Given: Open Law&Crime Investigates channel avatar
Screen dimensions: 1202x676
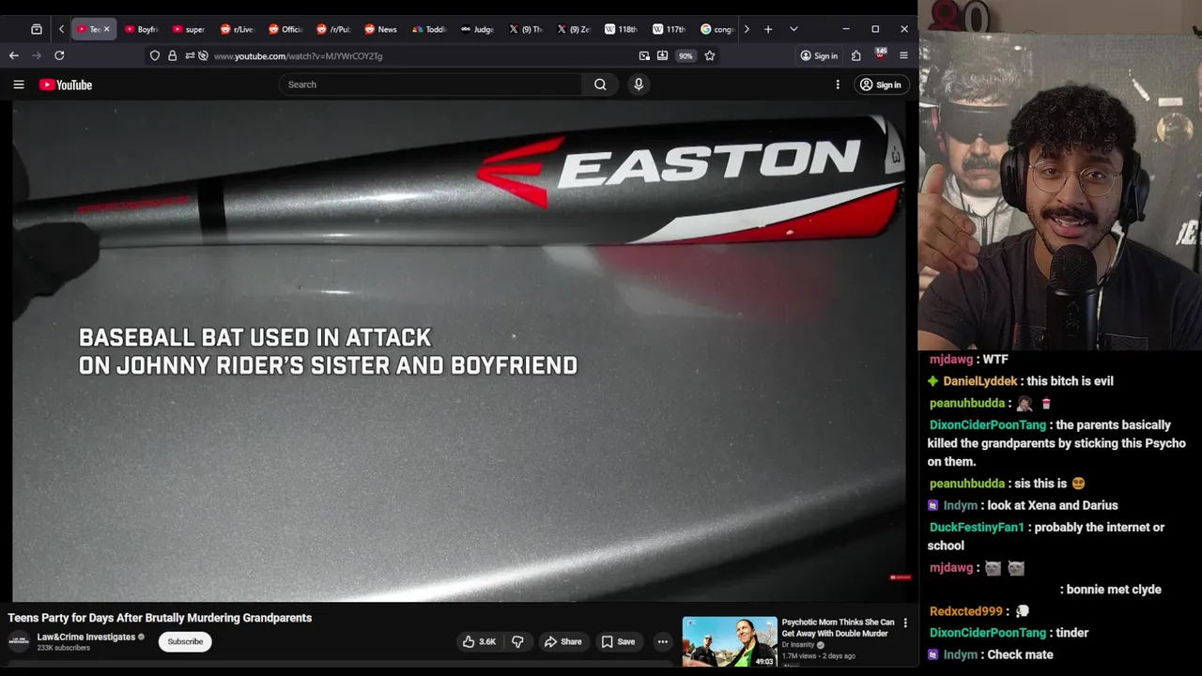Looking at the screenshot, I should tap(19, 642).
